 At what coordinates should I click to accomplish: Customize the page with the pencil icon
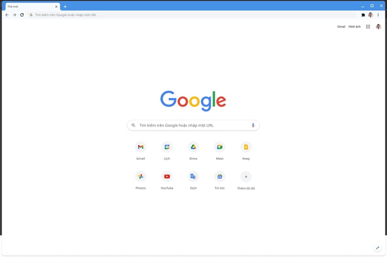pyautogui.click(x=377, y=248)
